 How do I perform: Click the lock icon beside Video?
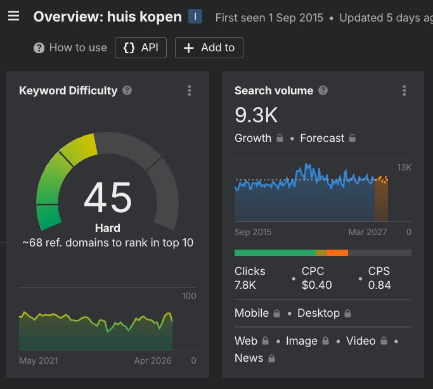coord(384,341)
